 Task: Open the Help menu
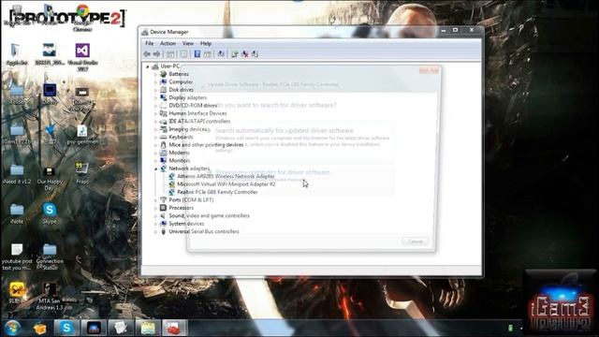[x=206, y=44]
